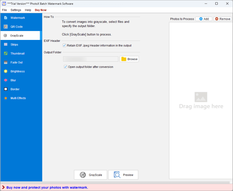Click the Output Folder heading

(53, 52)
